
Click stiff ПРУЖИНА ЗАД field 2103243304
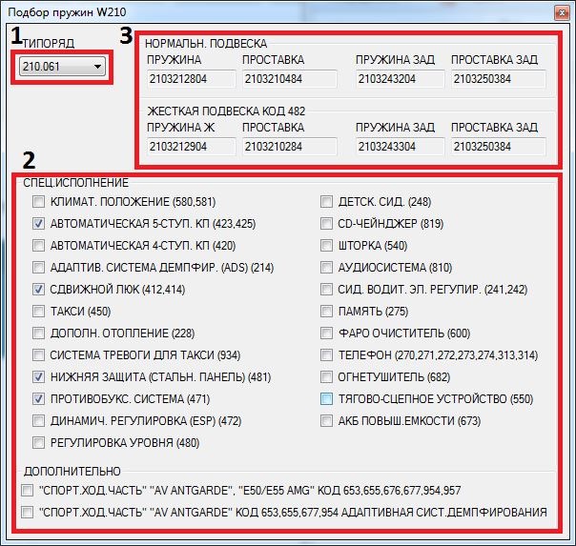click(400, 147)
